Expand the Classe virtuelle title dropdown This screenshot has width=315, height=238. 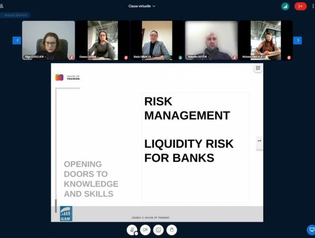(142, 6)
